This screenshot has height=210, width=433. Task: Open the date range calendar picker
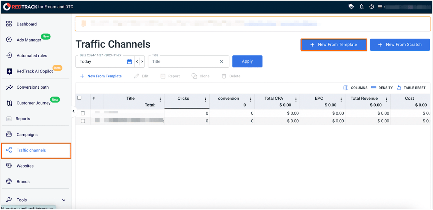coord(129,62)
